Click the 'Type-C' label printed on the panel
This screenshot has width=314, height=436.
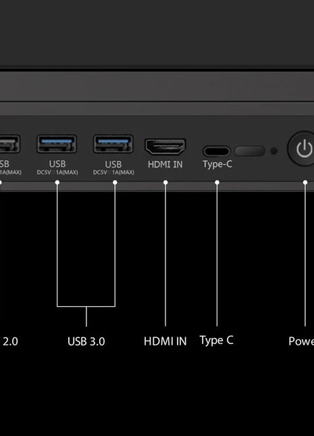click(217, 164)
